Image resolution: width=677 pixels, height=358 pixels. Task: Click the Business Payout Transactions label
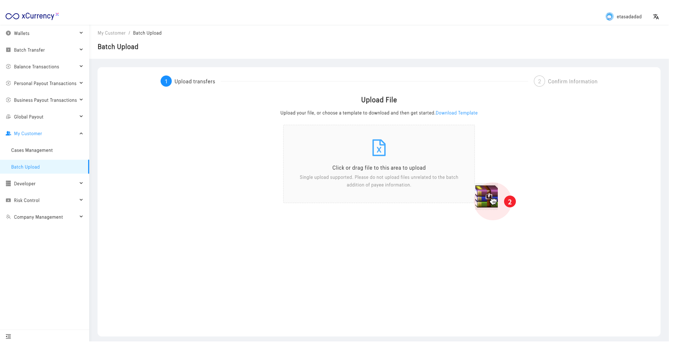pos(45,100)
